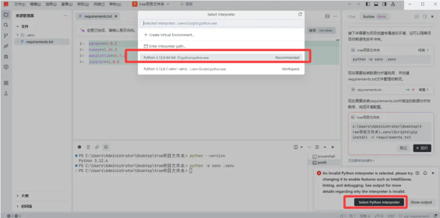The width and height of the screenshot is (440, 218).
Task: Close the Builder side panel
Action: [433, 17]
